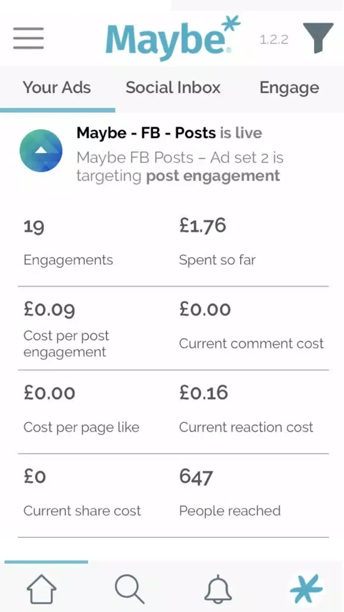Open the Maybe - FB - Posts campaign title
Viewport: 344px width, 612px height.
pyautogui.click(x=145, y=133)
